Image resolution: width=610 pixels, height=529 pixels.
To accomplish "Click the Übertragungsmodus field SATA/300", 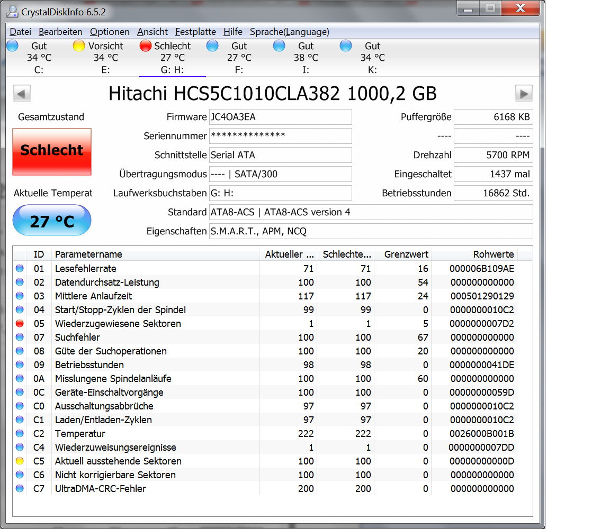I will pos(281,174).
